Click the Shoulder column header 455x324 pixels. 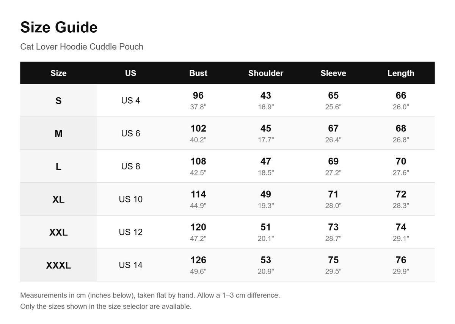click(x=266, y=73)
